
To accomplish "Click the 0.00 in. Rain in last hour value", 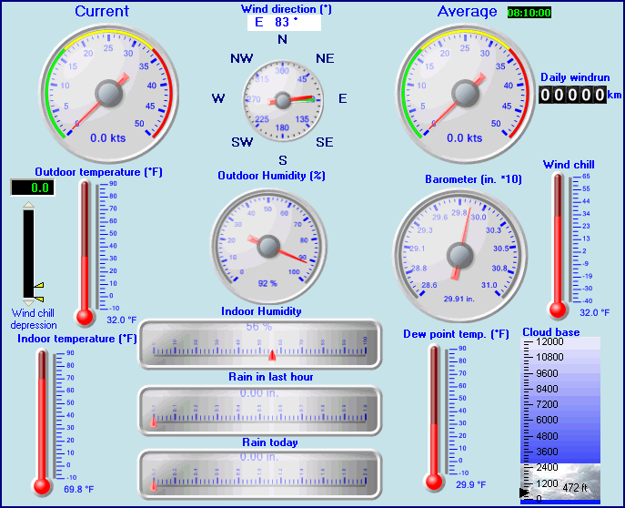I will coord(258,393).
